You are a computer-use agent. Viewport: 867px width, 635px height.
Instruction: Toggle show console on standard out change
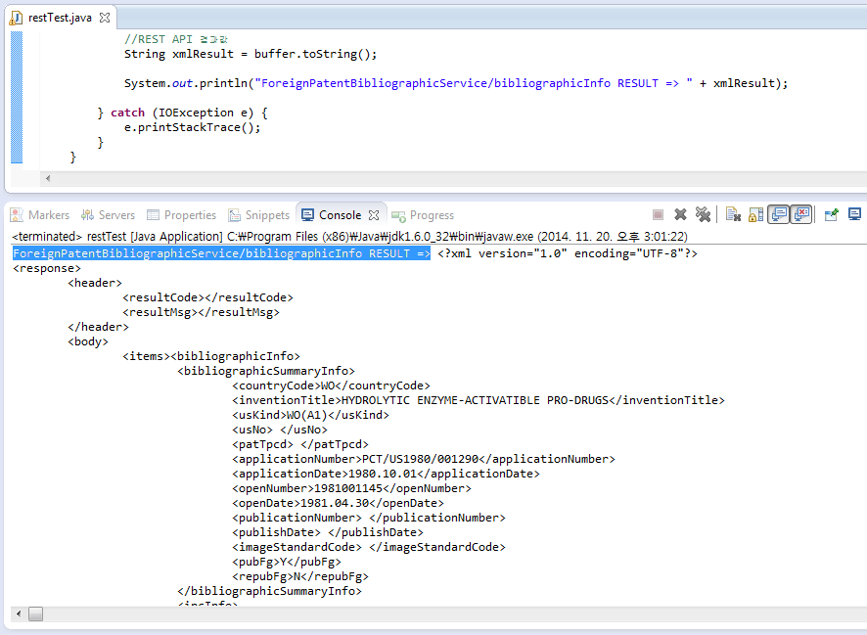pyautogui.click(x=779, y=214)
